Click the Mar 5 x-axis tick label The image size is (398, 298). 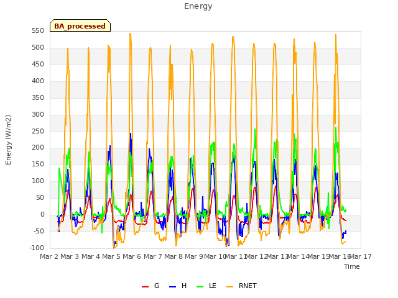[111, 256]
